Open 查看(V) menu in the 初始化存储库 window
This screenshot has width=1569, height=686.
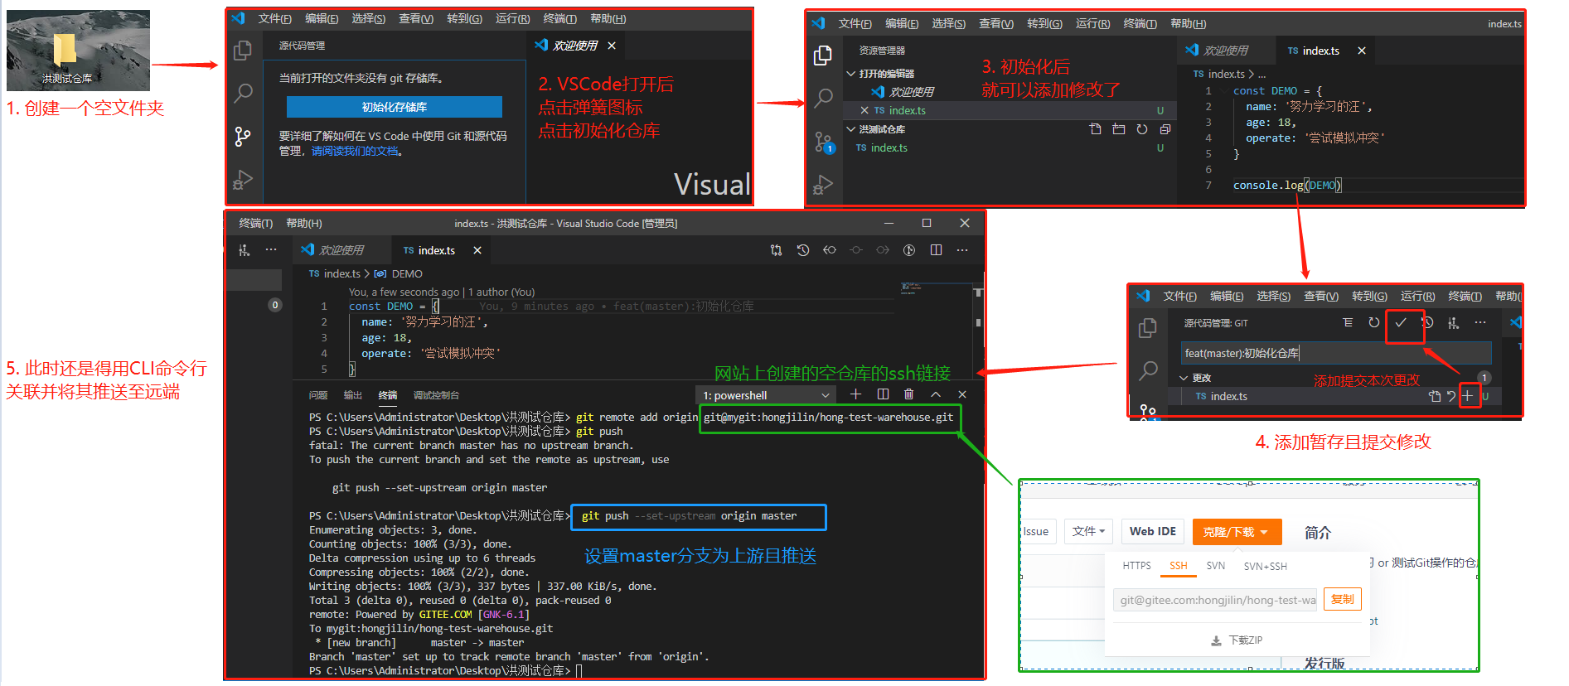tap(416, 18)
